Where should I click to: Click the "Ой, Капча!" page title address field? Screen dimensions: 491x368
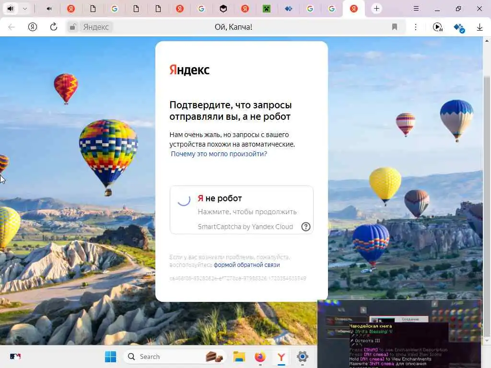click(x=234, y=27)
